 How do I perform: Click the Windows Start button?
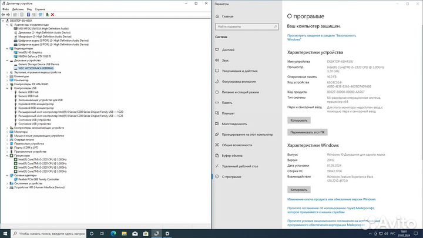pos(5,234)
